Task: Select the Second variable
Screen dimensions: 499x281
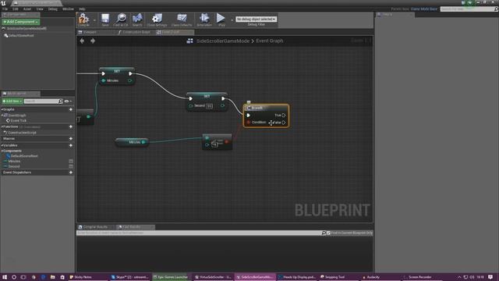Action: click(14, 166)
